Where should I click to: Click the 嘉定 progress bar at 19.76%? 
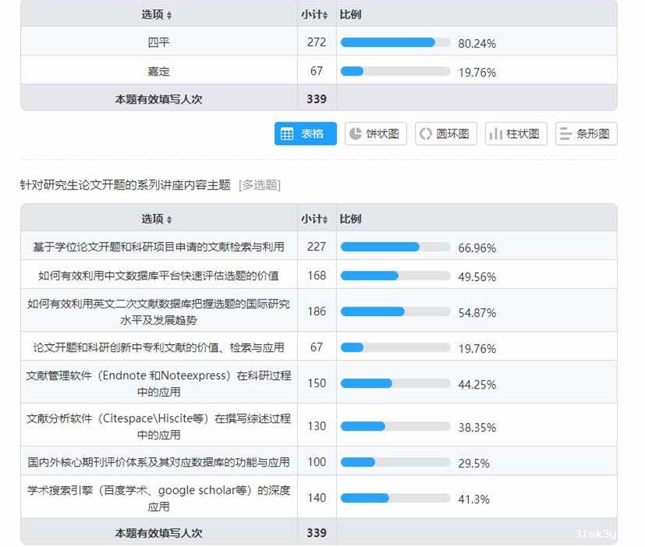click(x=395, y=72)
